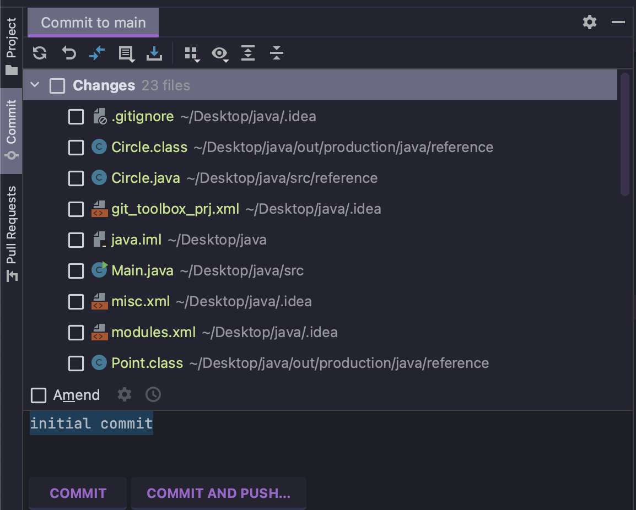Tick the Point.class checkbox
Image resolution: width=636 pixels, height=510 pixels.
coord(76,363)
